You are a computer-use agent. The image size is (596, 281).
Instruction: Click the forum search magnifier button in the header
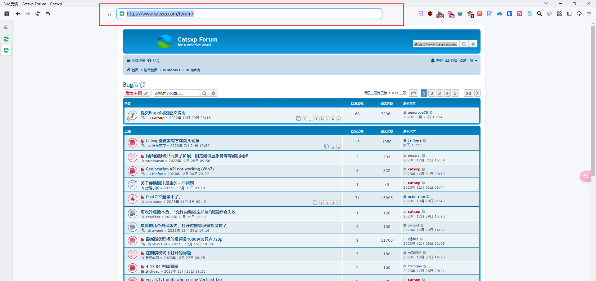[x=464, y=44]
